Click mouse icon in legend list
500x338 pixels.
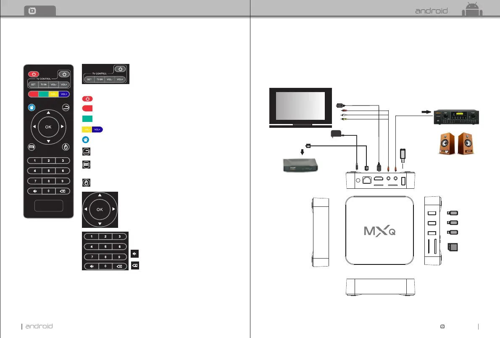pos(86,182)
